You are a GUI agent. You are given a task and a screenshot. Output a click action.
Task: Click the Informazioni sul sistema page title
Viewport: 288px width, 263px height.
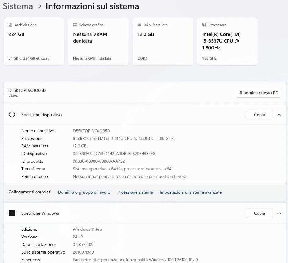coord(92,6)
